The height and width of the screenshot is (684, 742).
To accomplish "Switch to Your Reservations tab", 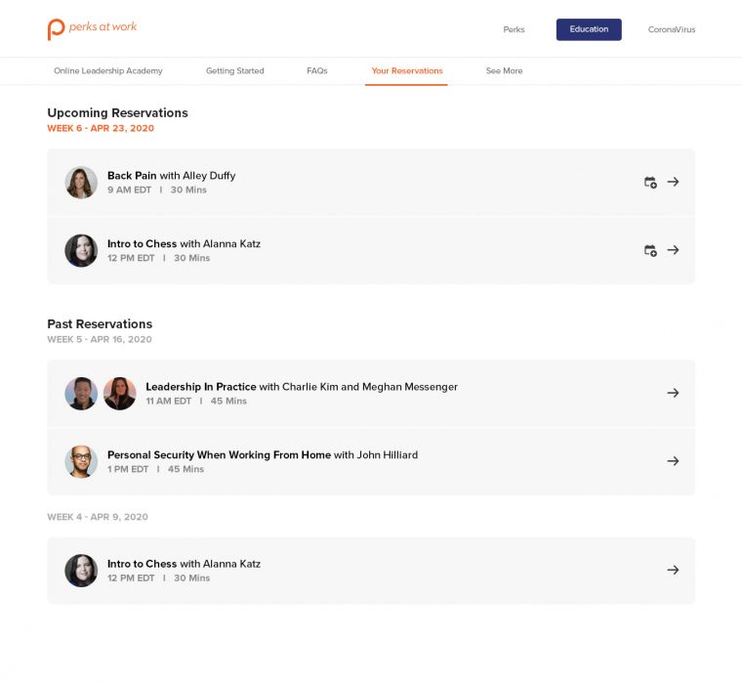I will tap(406, 71).
